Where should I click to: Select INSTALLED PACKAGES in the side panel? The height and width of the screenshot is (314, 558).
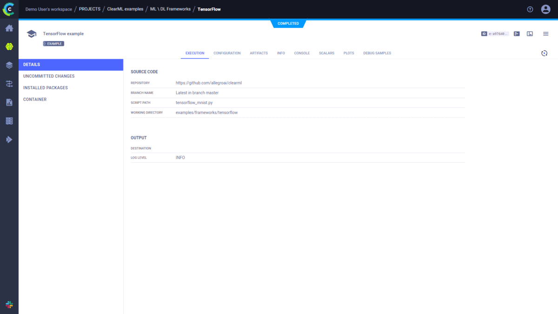[45, 87]
